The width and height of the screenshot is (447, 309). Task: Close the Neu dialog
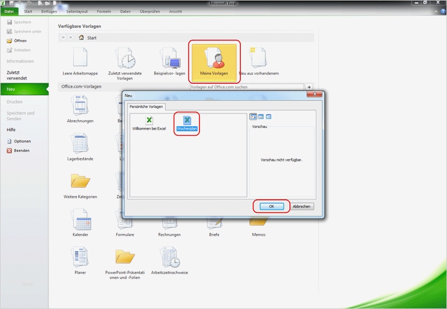tap(315, 94)
